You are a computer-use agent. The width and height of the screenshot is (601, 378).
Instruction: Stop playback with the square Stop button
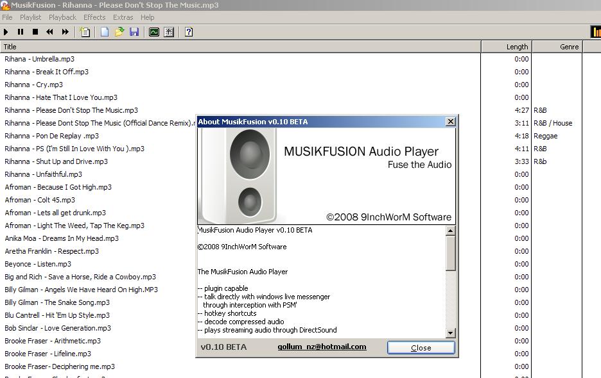tap(35, 32)
